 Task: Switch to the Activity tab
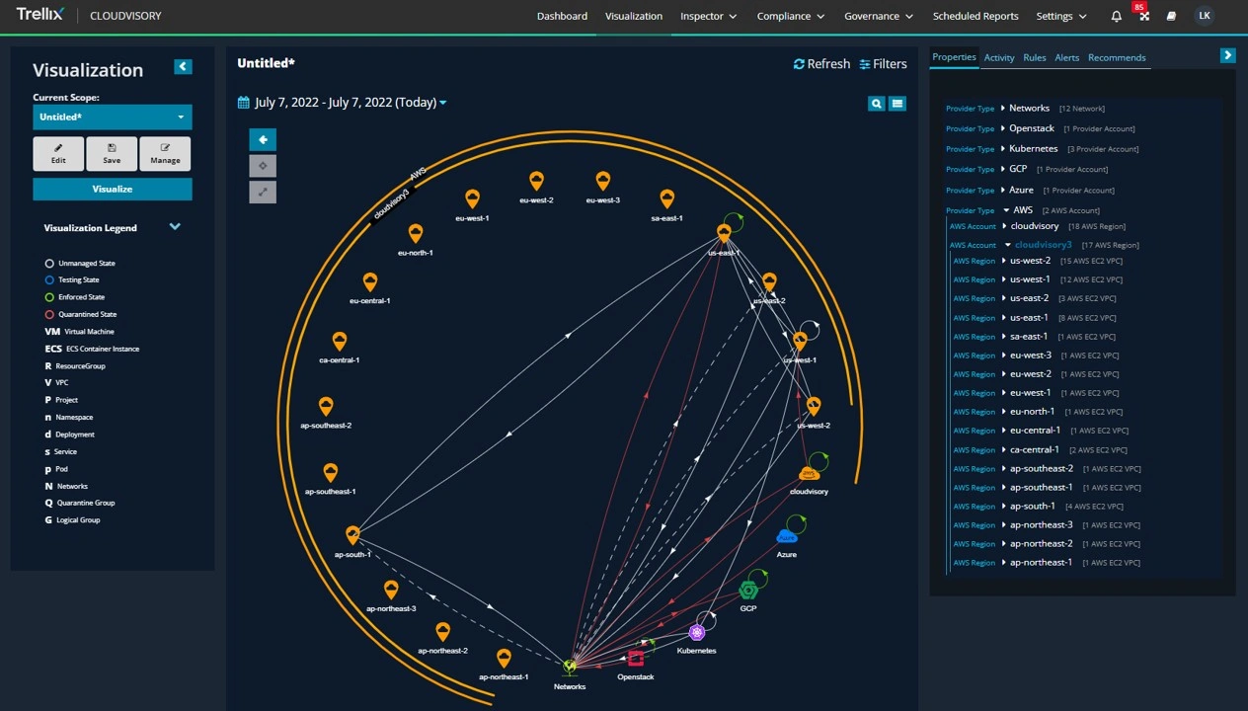click(x=999, y=57)
